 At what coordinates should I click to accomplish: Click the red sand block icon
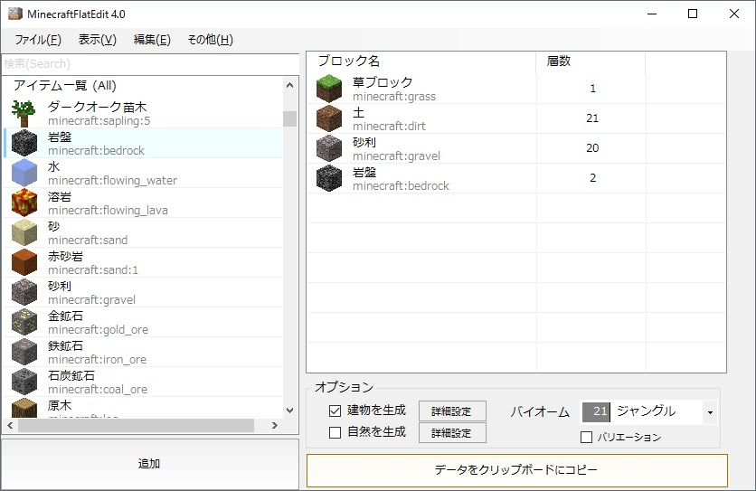click(24, 263)
